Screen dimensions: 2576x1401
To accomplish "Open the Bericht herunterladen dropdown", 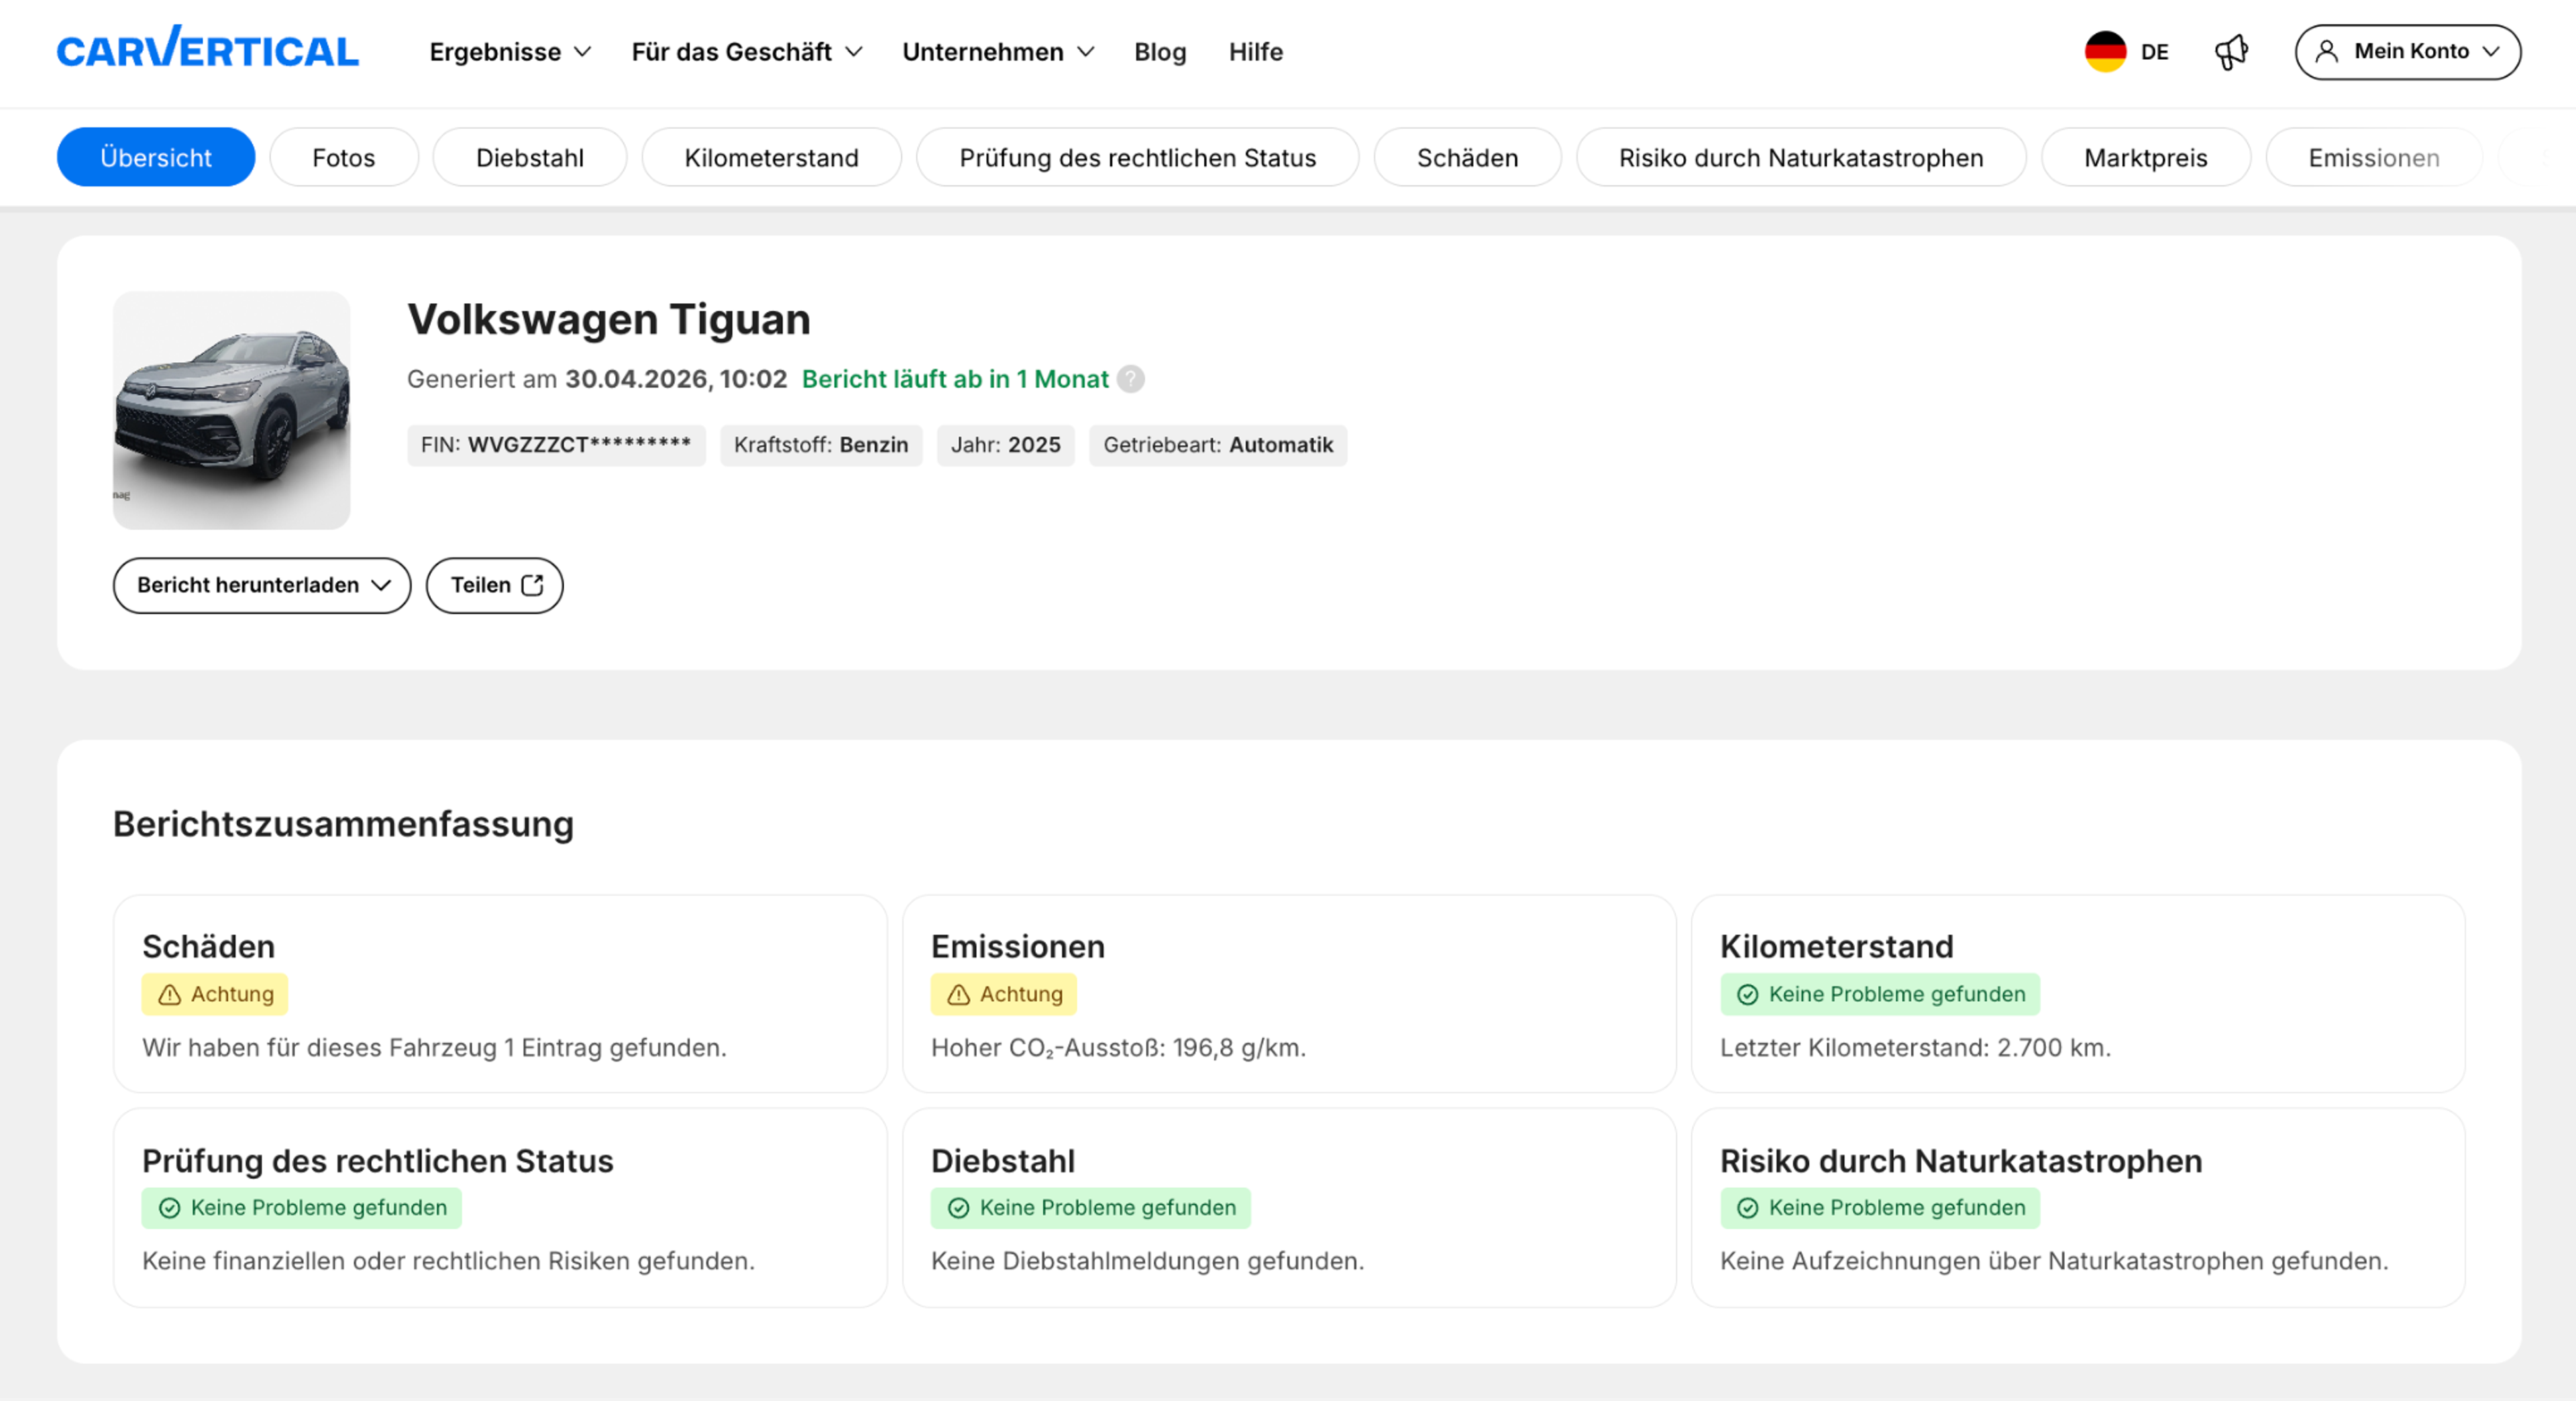I will (262, 585).
